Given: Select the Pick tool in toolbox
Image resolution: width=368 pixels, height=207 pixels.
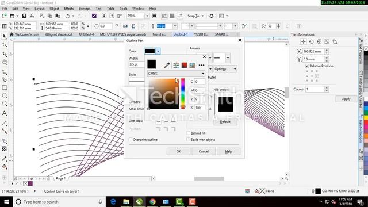Looking at the screenshot, I should (x=5, y=36).
